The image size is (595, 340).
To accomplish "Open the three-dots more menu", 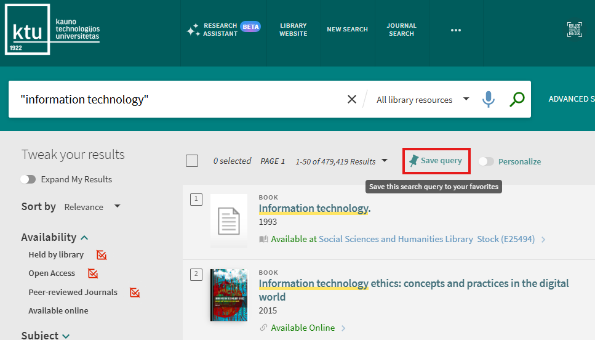I will point(455,30).
